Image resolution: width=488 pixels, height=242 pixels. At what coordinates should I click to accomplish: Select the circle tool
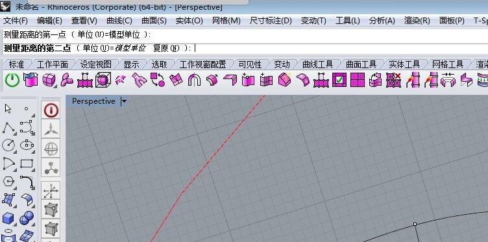pyautogui.click(x=8, y=145)
